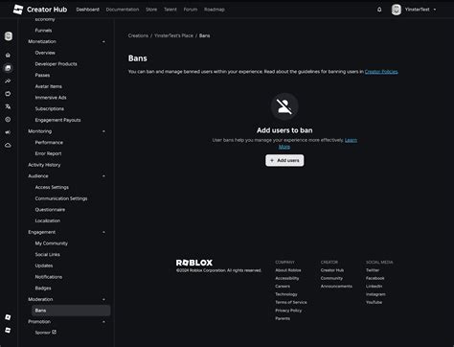Open Engagement Payouts

click(57, 120)
